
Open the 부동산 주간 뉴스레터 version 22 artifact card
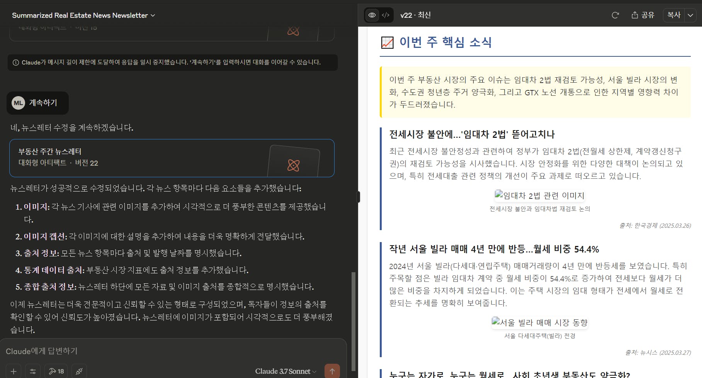coord(172,158)
